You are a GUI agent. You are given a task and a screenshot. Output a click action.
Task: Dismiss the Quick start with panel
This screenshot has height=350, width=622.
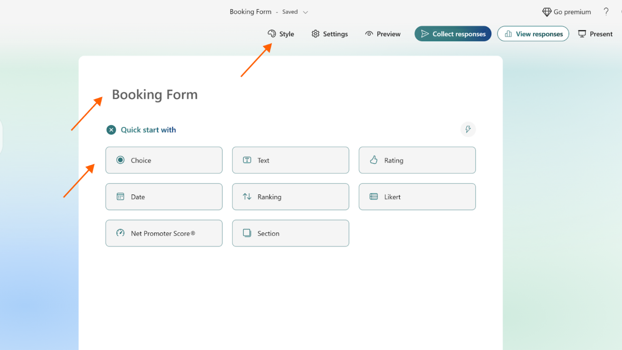pyautogui.click(x=111, y=130)
